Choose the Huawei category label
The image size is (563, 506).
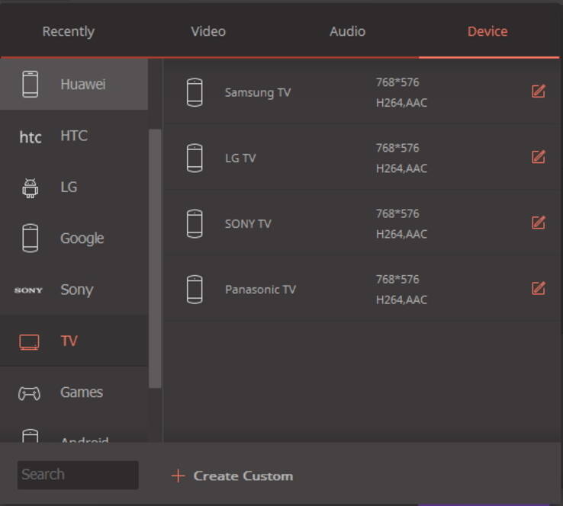click(83, 85)
